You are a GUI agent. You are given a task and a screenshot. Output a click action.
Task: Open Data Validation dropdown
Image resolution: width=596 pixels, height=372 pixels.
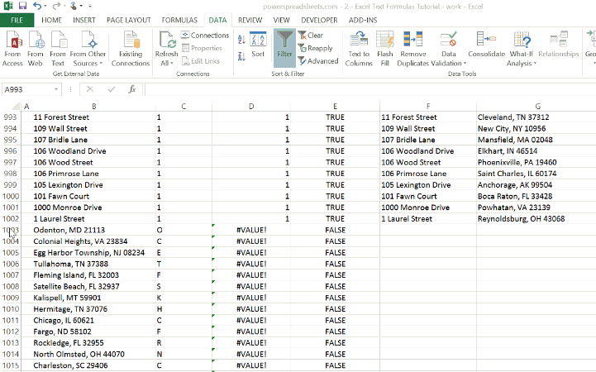coord(448,64)
